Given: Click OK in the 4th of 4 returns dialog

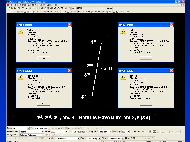Looking at the screenshot, I should (146, 104).
